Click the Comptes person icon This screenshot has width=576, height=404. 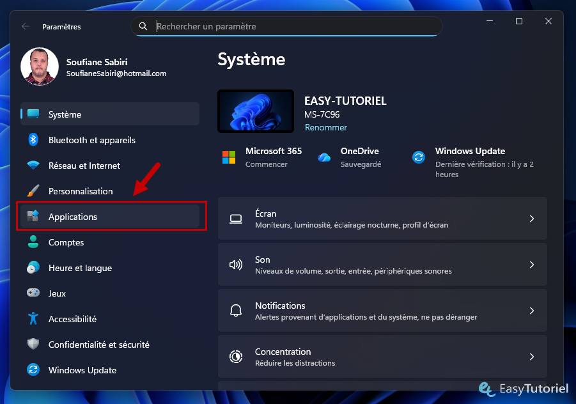[33, 242]
